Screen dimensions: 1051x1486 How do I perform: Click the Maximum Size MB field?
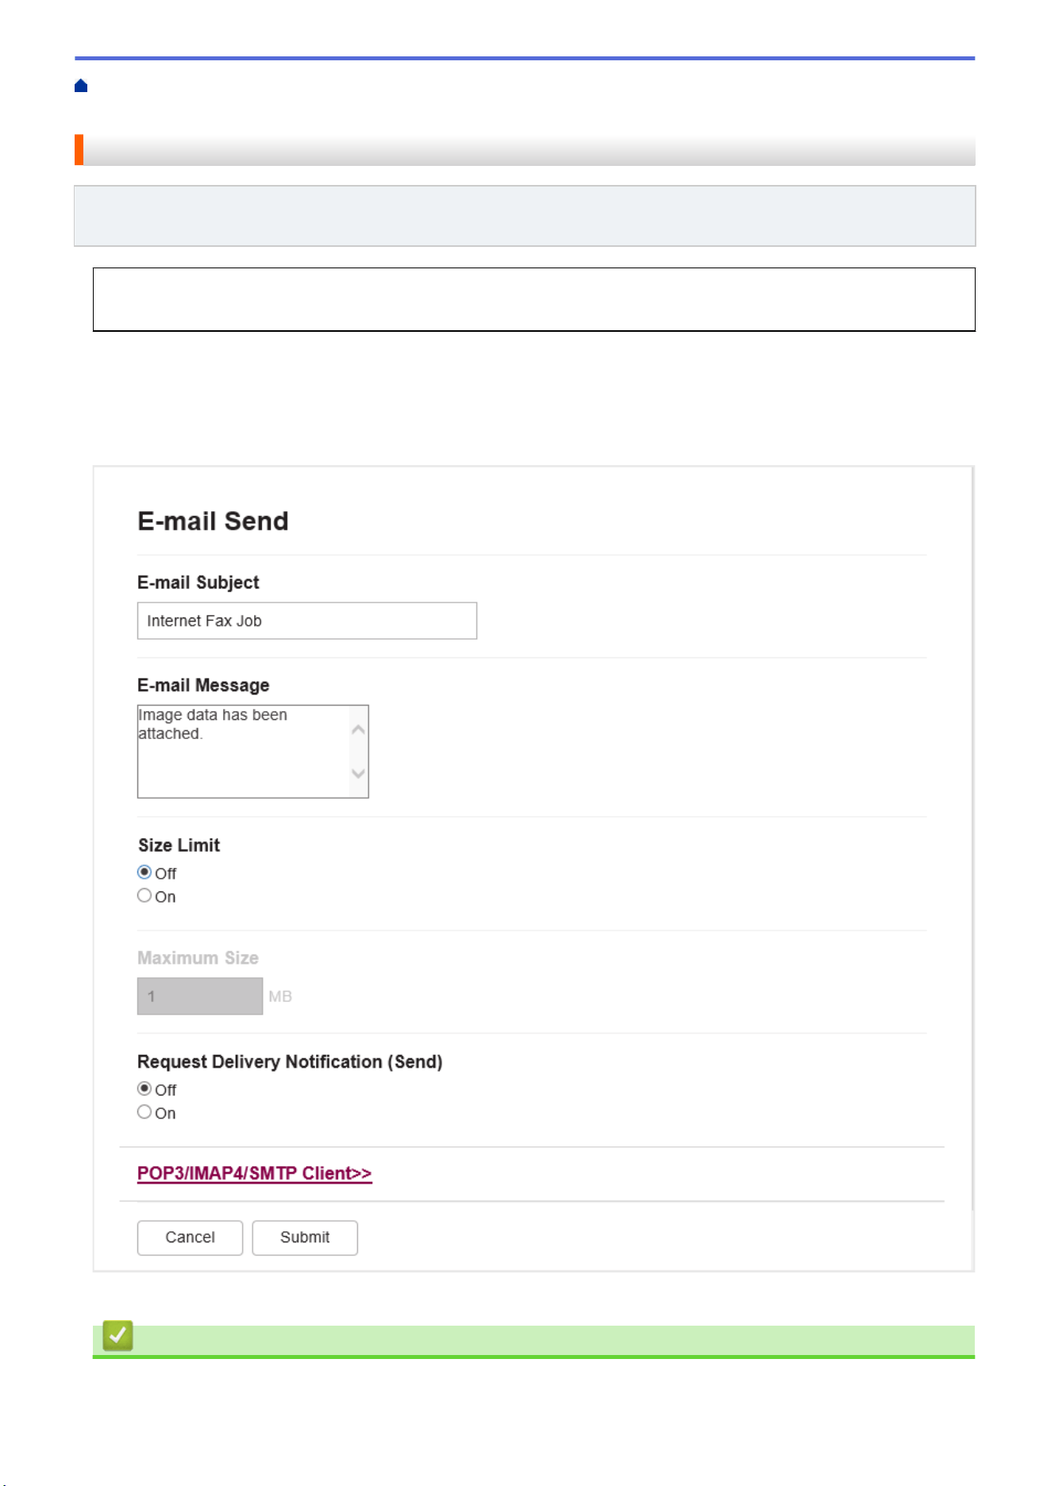tap(200, 996)
